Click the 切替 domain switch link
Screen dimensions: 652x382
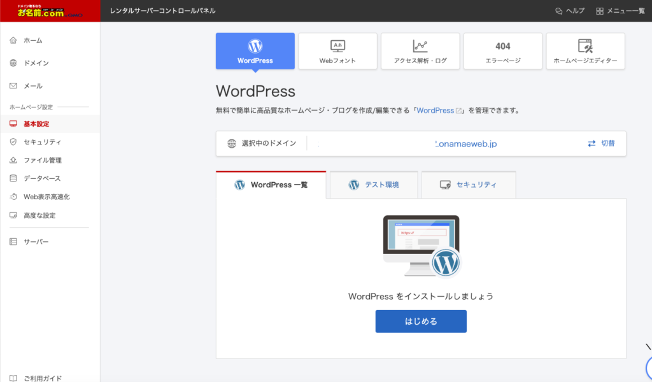click(601, 143)
